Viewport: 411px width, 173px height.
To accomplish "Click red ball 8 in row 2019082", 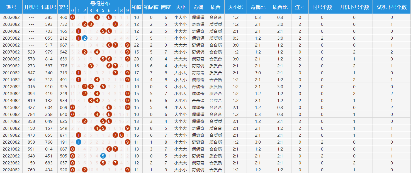I will tap(121, 135).
